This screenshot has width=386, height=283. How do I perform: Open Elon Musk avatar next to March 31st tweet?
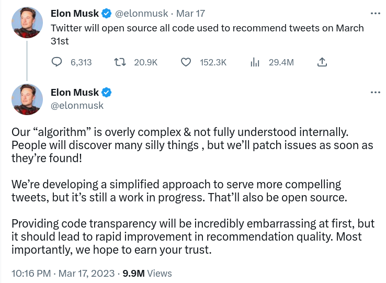point(27,22)
